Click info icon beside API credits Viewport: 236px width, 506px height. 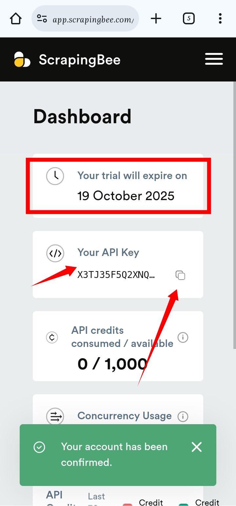coord(183,337)
